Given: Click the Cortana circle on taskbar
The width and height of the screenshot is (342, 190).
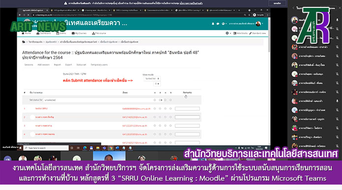Looking at the screenshot, I should (x=72, y=148).
